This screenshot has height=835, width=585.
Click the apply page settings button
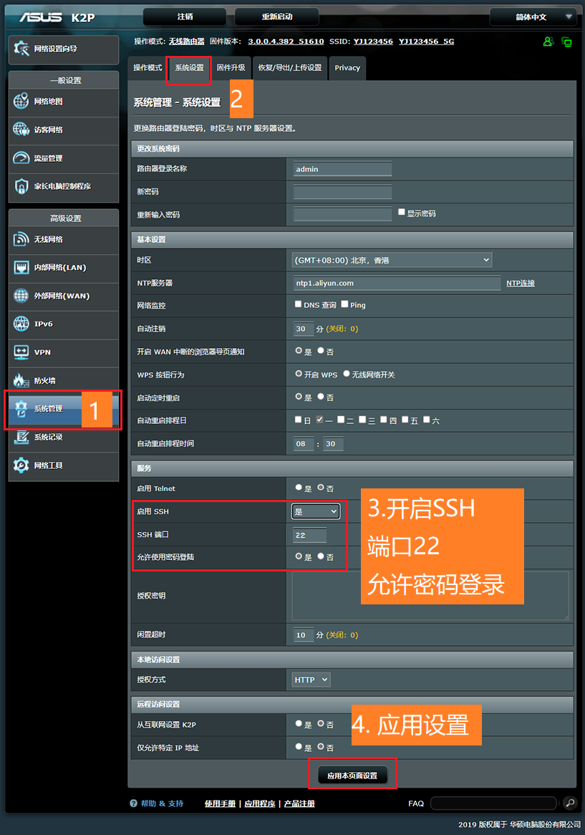[352, 776]
